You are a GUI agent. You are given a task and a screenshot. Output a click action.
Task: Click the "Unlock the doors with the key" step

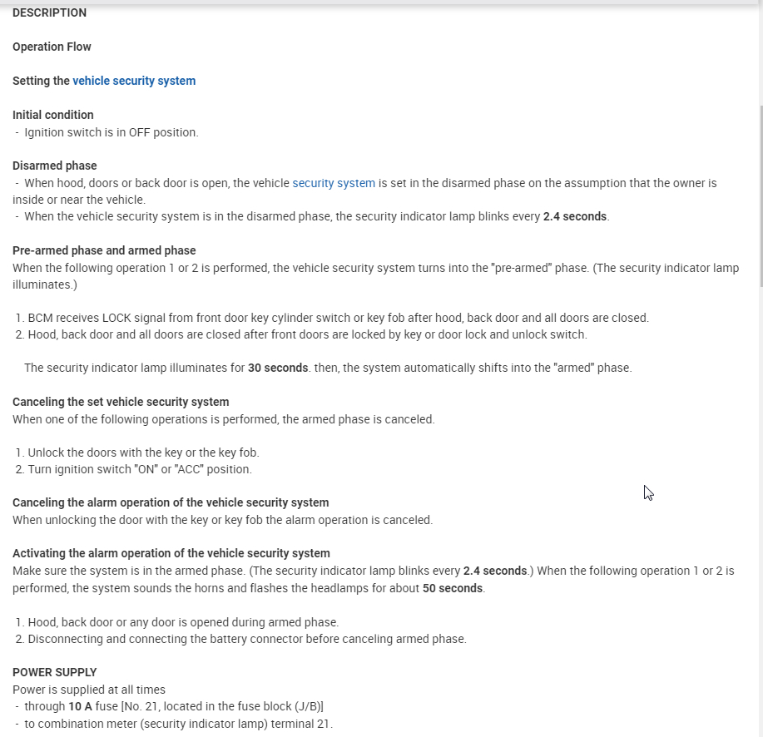(143, 453)
